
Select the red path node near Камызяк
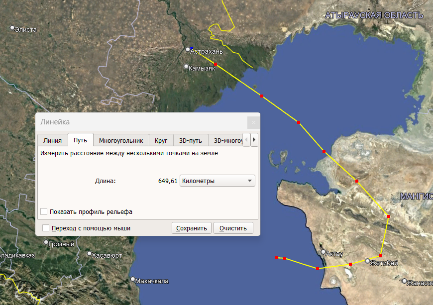point(216,64)
